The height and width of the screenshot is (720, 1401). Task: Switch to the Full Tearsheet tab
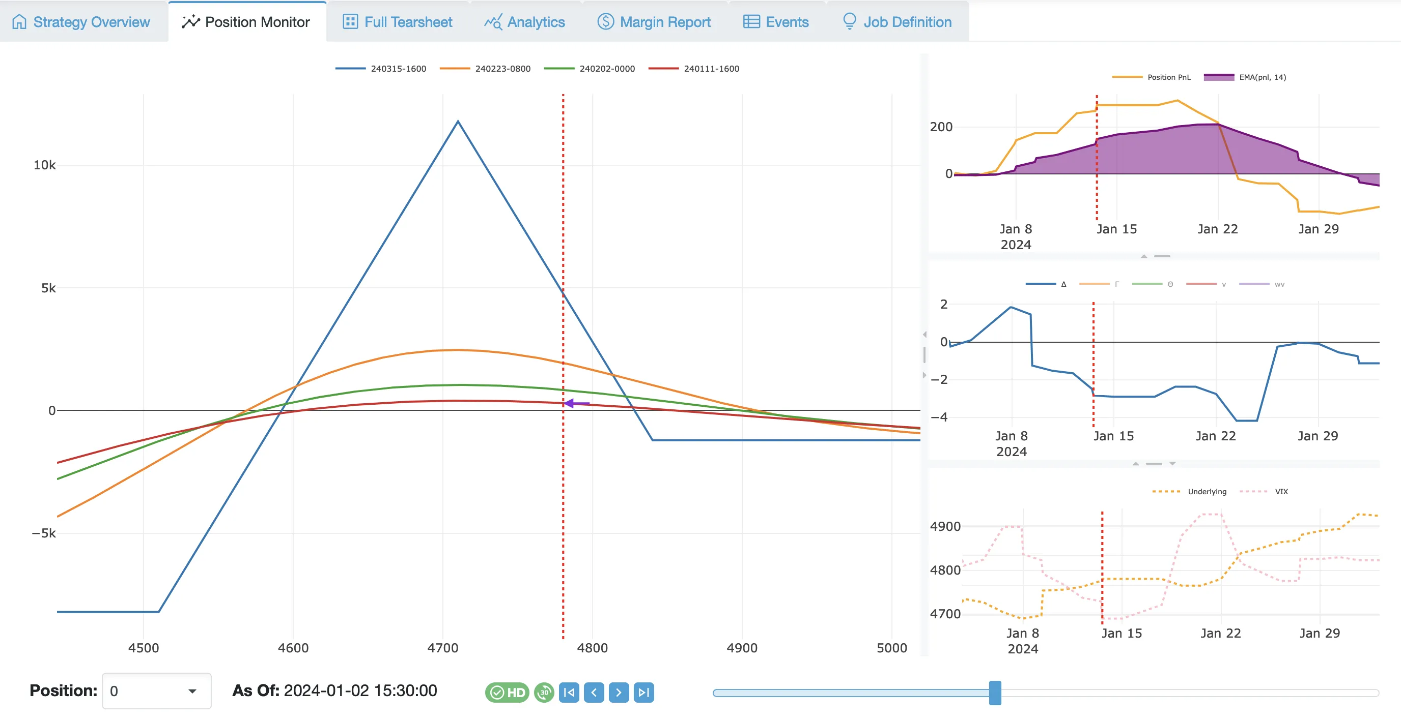pos(398,22)
